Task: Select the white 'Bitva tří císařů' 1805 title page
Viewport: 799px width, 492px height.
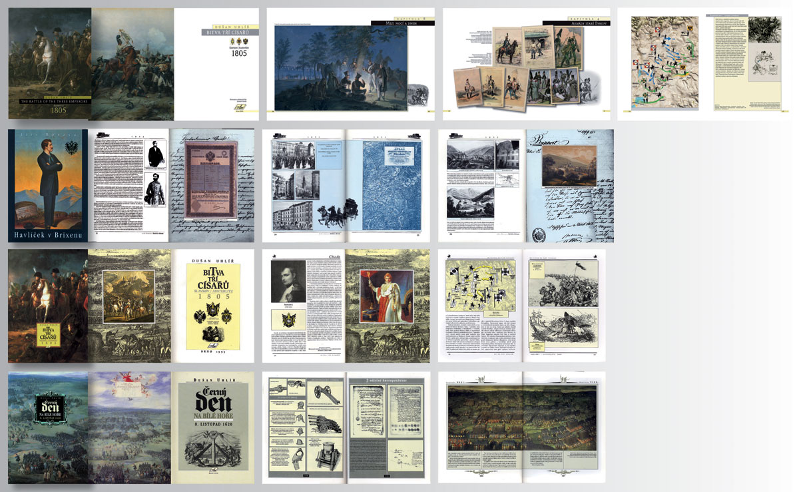Action: coord(216,64)
